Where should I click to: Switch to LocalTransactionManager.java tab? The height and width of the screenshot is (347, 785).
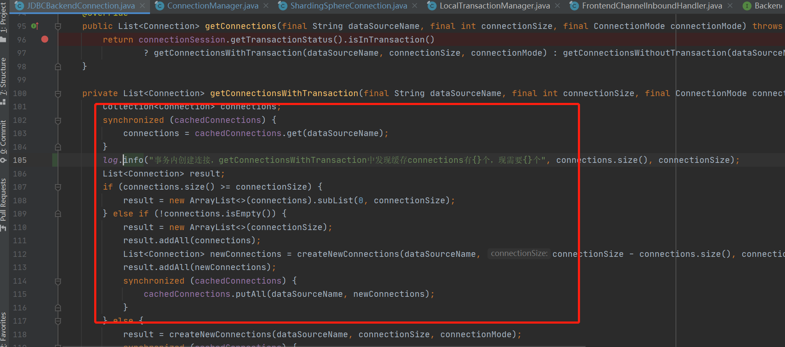(495, 6)
